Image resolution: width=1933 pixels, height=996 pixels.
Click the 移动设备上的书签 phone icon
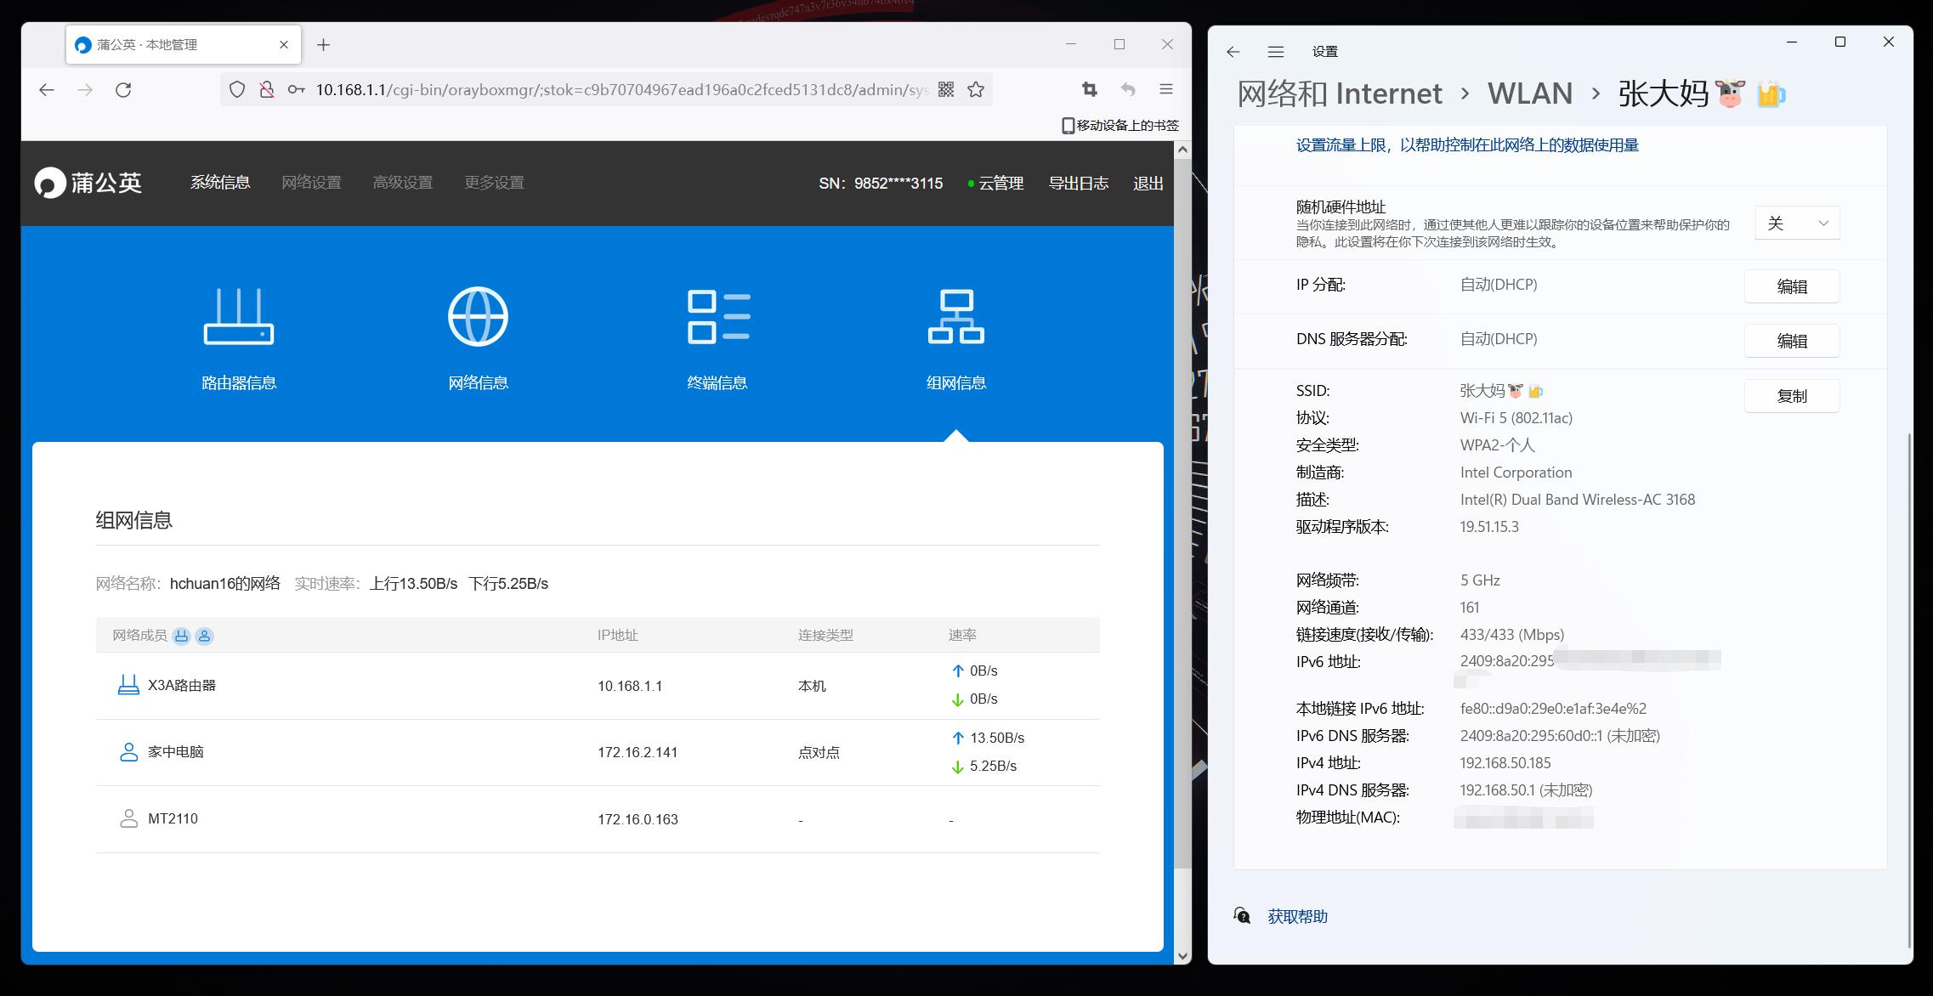coord(1069,125)
